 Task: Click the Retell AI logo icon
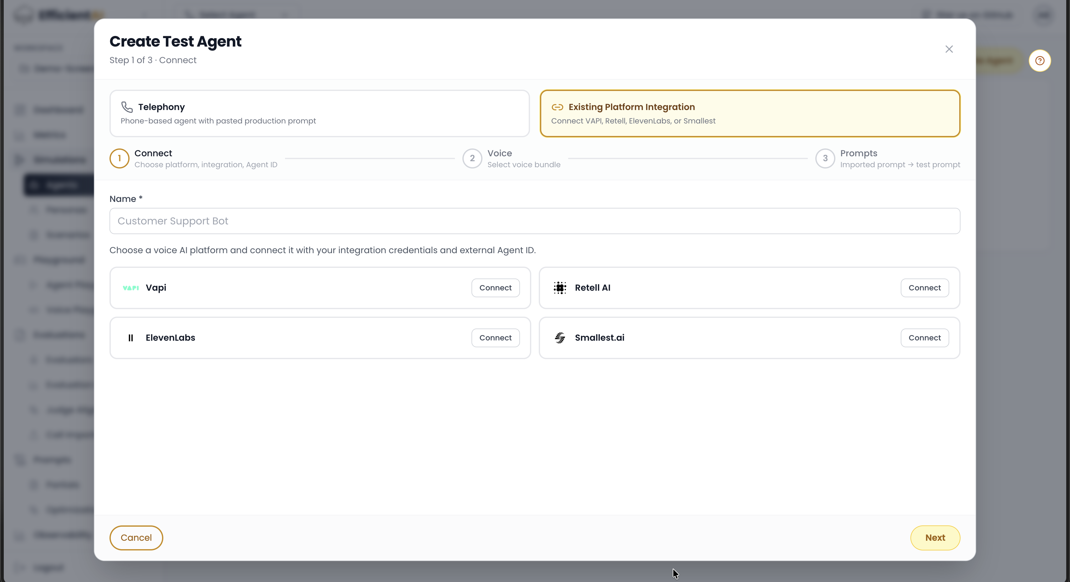[559, 288]
